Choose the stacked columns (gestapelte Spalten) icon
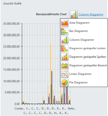Image resolution: width=108 pixels, height=116 pixels. pos(65,57)
